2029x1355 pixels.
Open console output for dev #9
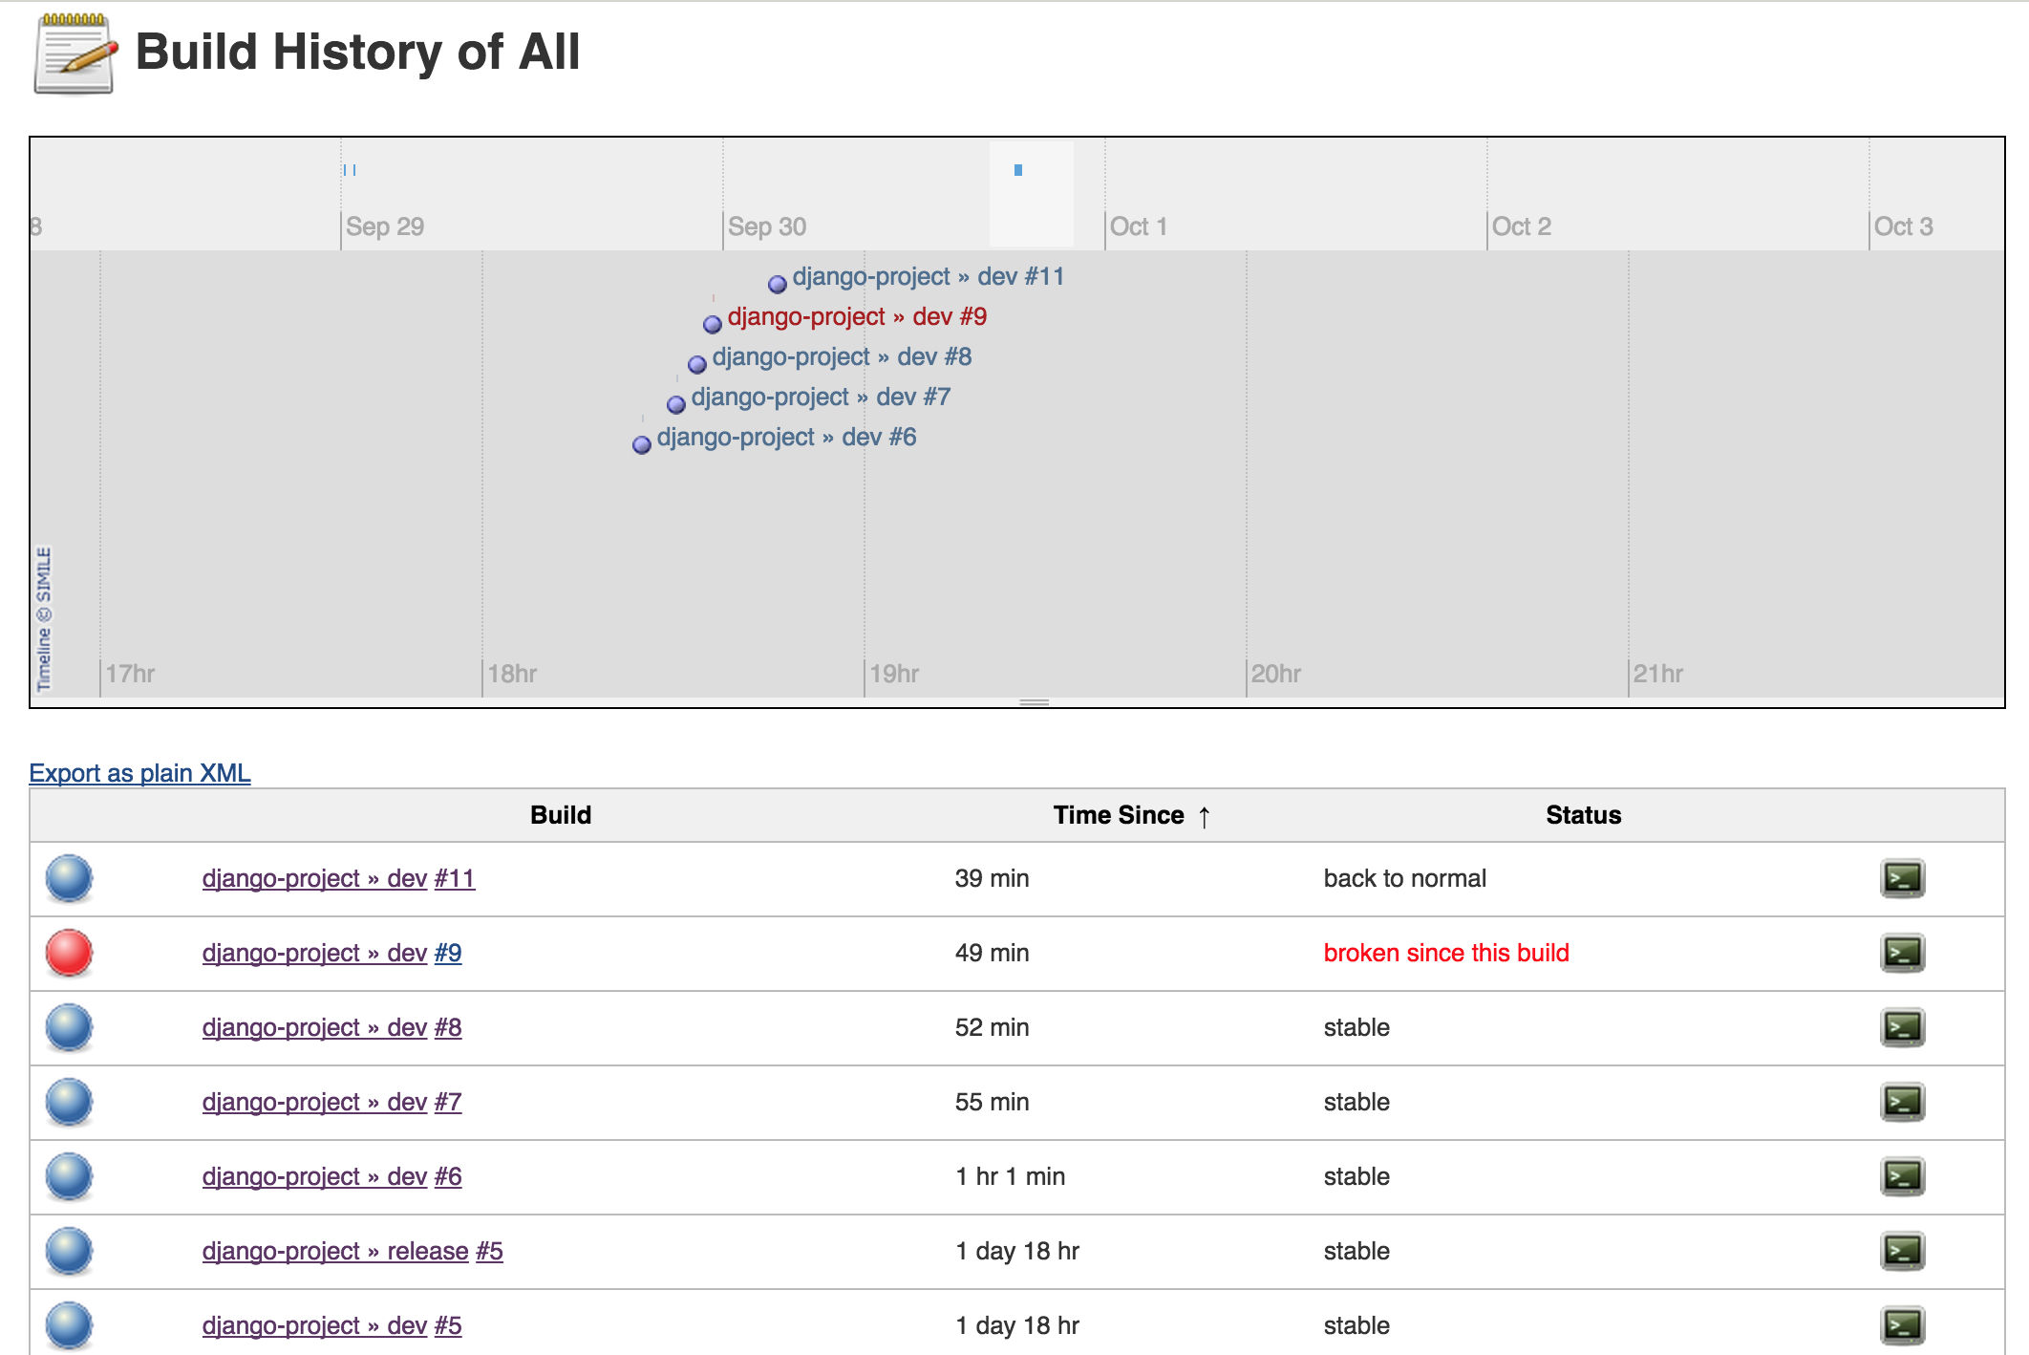1902,953
